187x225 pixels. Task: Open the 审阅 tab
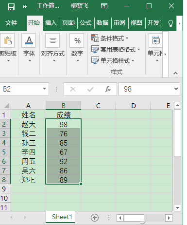coord(119,23)
